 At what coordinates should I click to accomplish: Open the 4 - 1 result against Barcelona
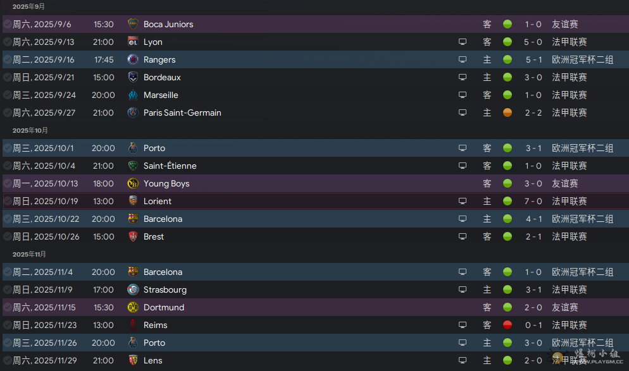[533, 219]
